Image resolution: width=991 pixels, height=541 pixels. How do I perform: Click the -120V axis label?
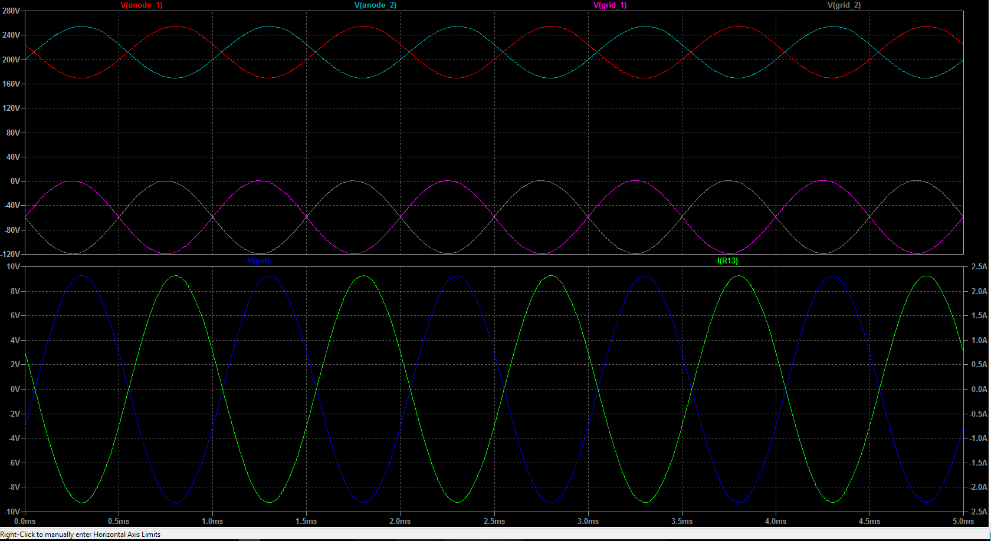coord(11,254)
